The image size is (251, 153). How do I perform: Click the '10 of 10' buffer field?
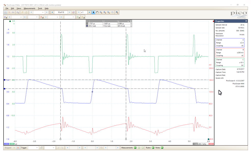(x=61, y=12)
